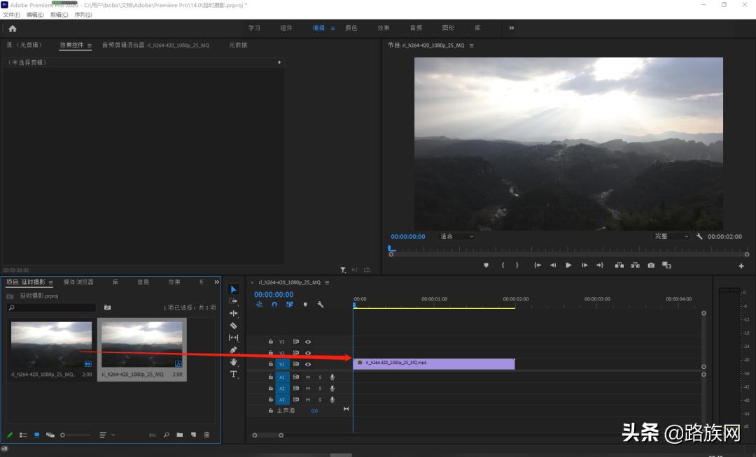
Task: Choose the Pen tool in the tools panel
Action: coord(234,349)
